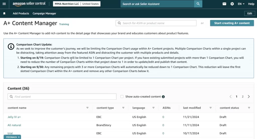
Task: Click the Draft status in All natural row
Action: point(223,125)
